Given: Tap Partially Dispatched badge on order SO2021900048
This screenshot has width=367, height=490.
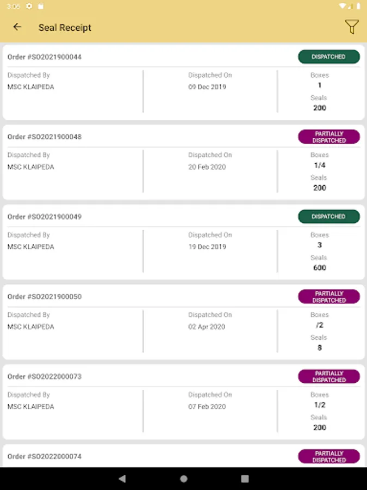Looking at the screenshot, I should [328, 137].
